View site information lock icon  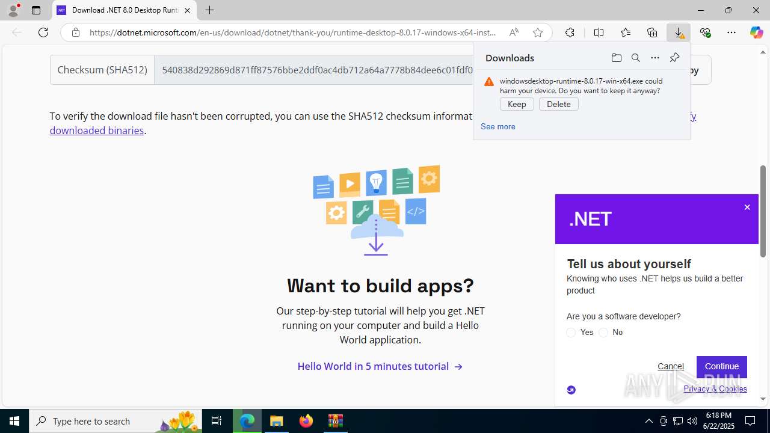click(75, 32)
